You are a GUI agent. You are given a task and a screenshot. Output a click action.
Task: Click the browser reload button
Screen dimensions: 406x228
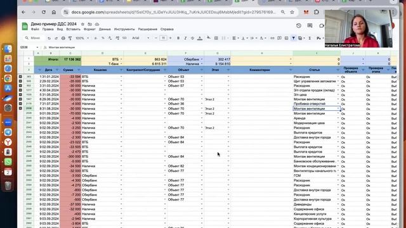coord(44,12)
